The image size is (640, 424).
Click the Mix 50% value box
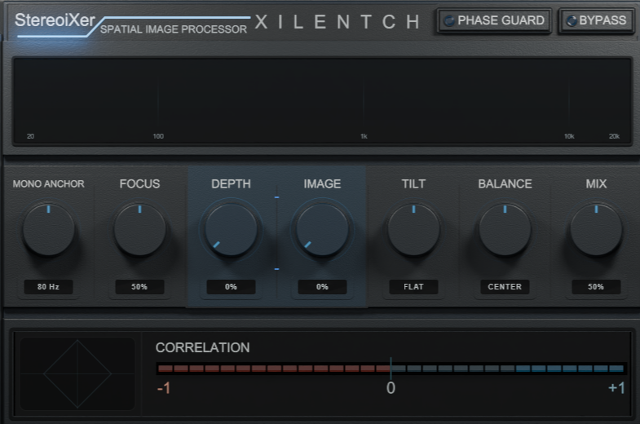(x=596, y=287)
